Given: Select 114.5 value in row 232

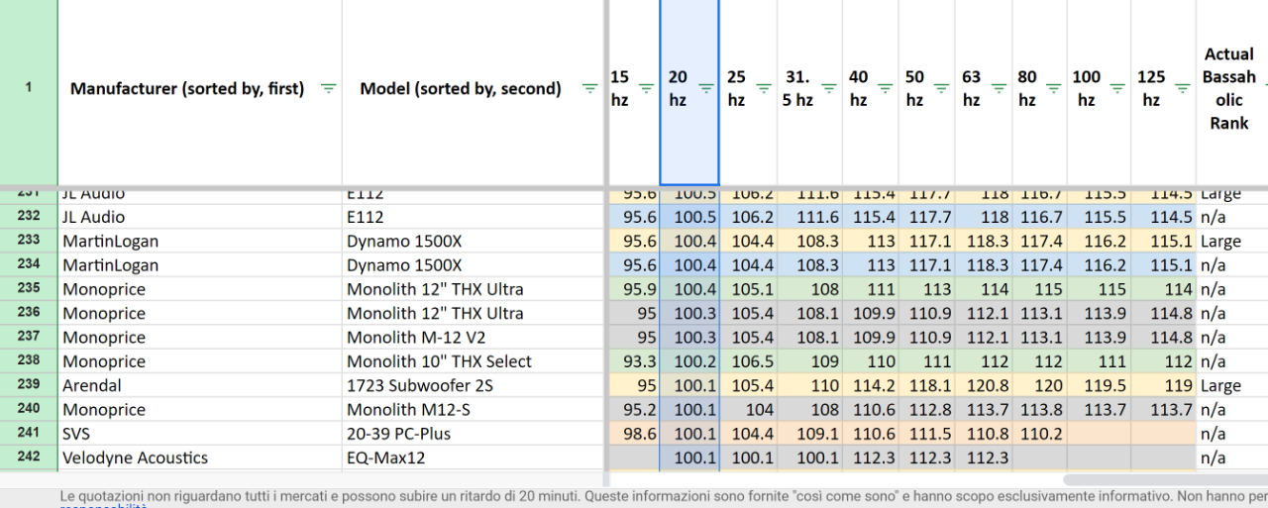Looking at the screenshot, I should tap(1164, 217).
